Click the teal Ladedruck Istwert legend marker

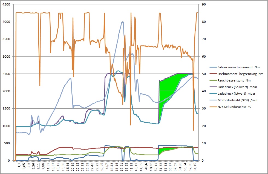coord(213,94)
